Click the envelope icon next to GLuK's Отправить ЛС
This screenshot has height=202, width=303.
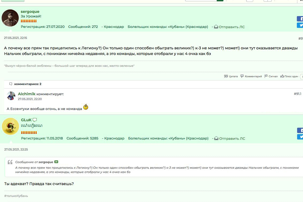point(216,138)
